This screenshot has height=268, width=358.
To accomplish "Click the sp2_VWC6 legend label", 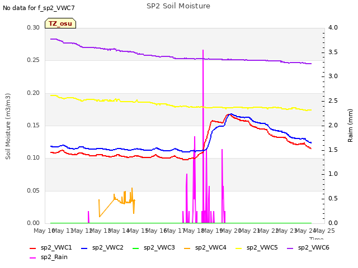I will 313,247.
